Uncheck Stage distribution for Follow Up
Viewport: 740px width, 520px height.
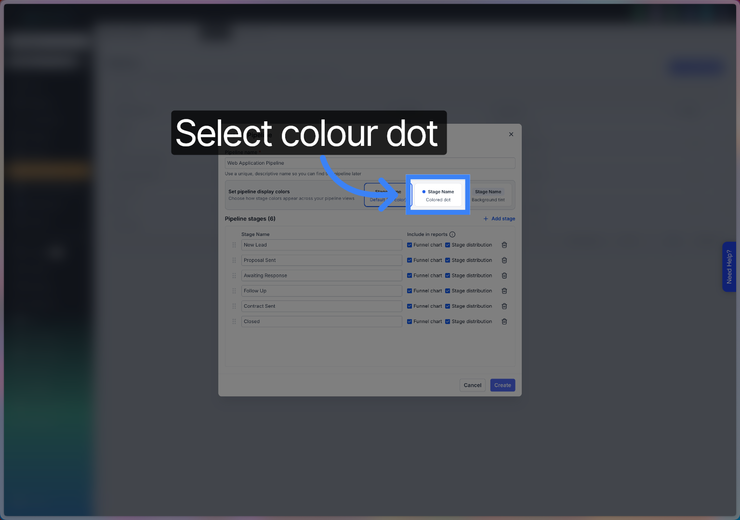click(448, 291)
